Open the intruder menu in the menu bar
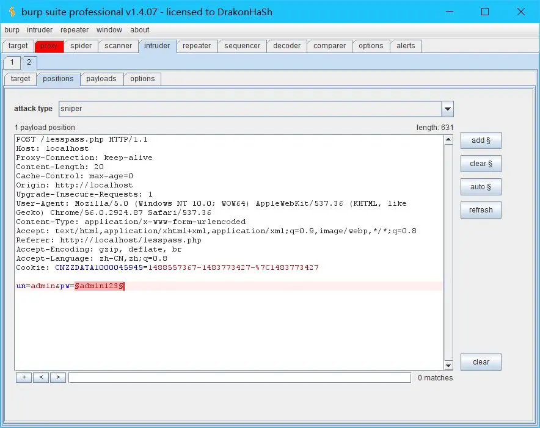 click(40, 30)
